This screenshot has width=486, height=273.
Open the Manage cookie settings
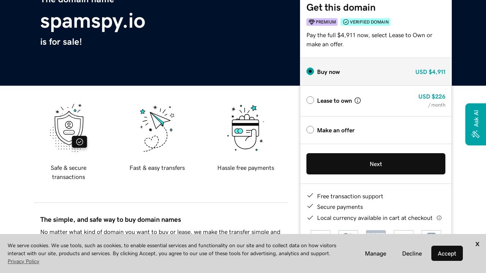[x=376, y=253]
